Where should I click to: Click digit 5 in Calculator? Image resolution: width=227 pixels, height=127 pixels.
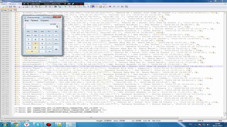tap(35, 43)
